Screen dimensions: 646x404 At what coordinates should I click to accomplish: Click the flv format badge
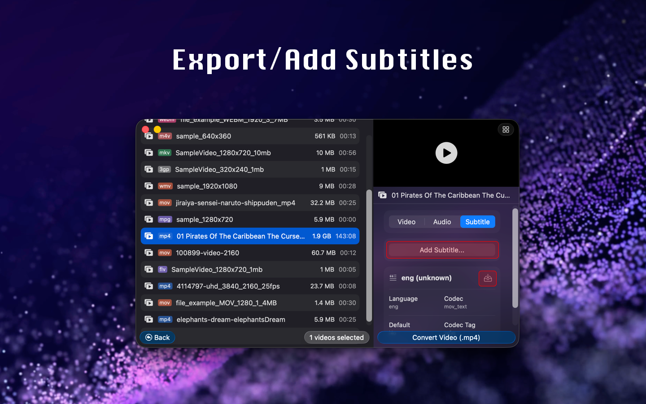coord(162,269)
